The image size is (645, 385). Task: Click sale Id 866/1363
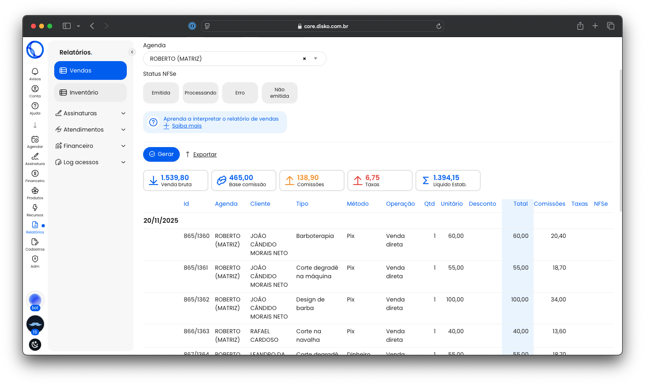[197, 331]
